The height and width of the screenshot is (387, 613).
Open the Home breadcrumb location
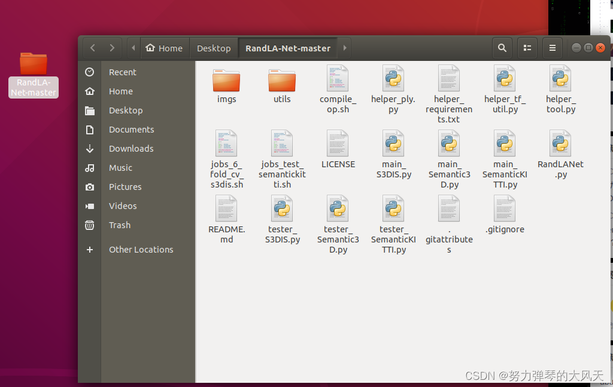click(x=165, y=48)
